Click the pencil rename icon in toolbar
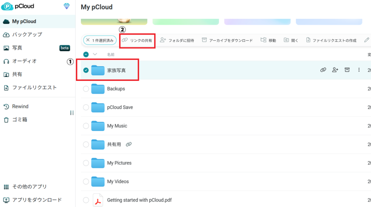The height and width of the screenshot is (207, 371). click(367, 40)
